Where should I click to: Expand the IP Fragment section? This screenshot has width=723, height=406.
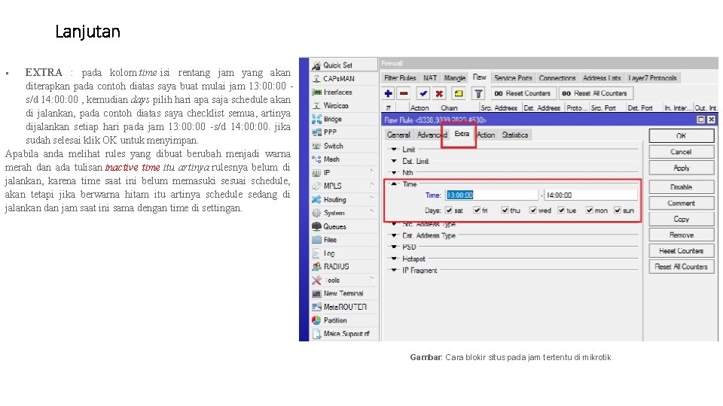tap(394, 270)
